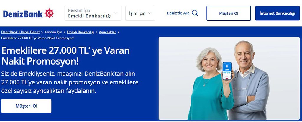Click the magnifying glass search icon
Image resolution: width=302 pixels, height=122 pixels.
[195, 13]
